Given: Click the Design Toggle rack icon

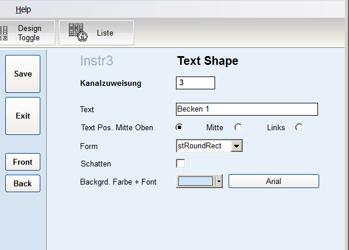Looking at the screenshot, I should 4,33.
